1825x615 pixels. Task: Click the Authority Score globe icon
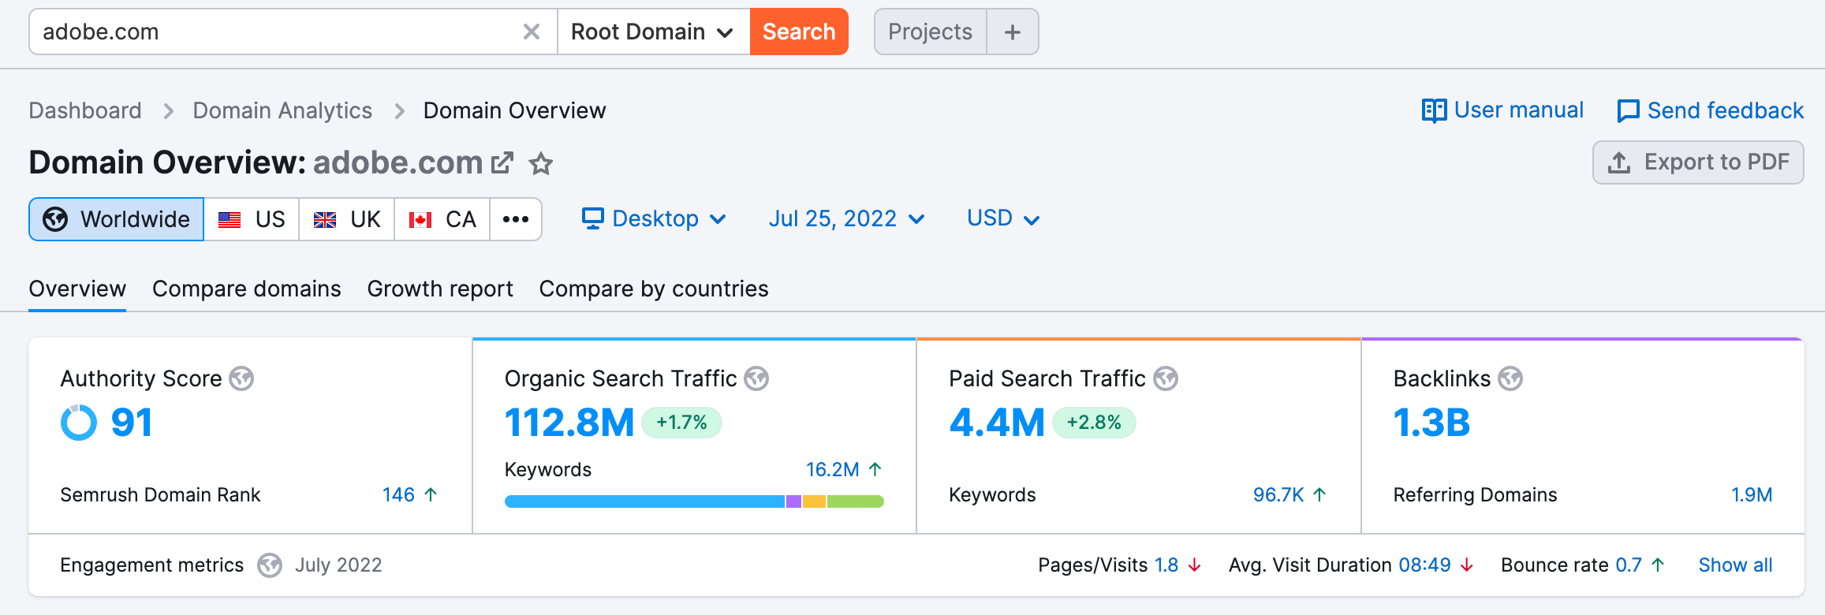(x=241, y=378)
